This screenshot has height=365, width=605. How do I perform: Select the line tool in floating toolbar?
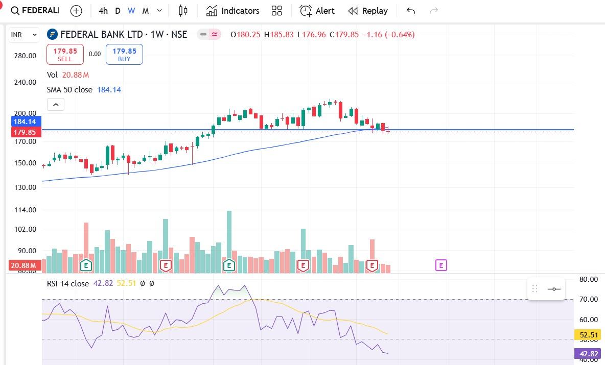(x=554, y=289)
